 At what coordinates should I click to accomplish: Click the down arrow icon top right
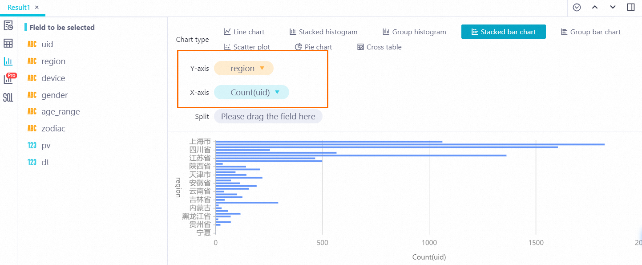click(613, 7)
